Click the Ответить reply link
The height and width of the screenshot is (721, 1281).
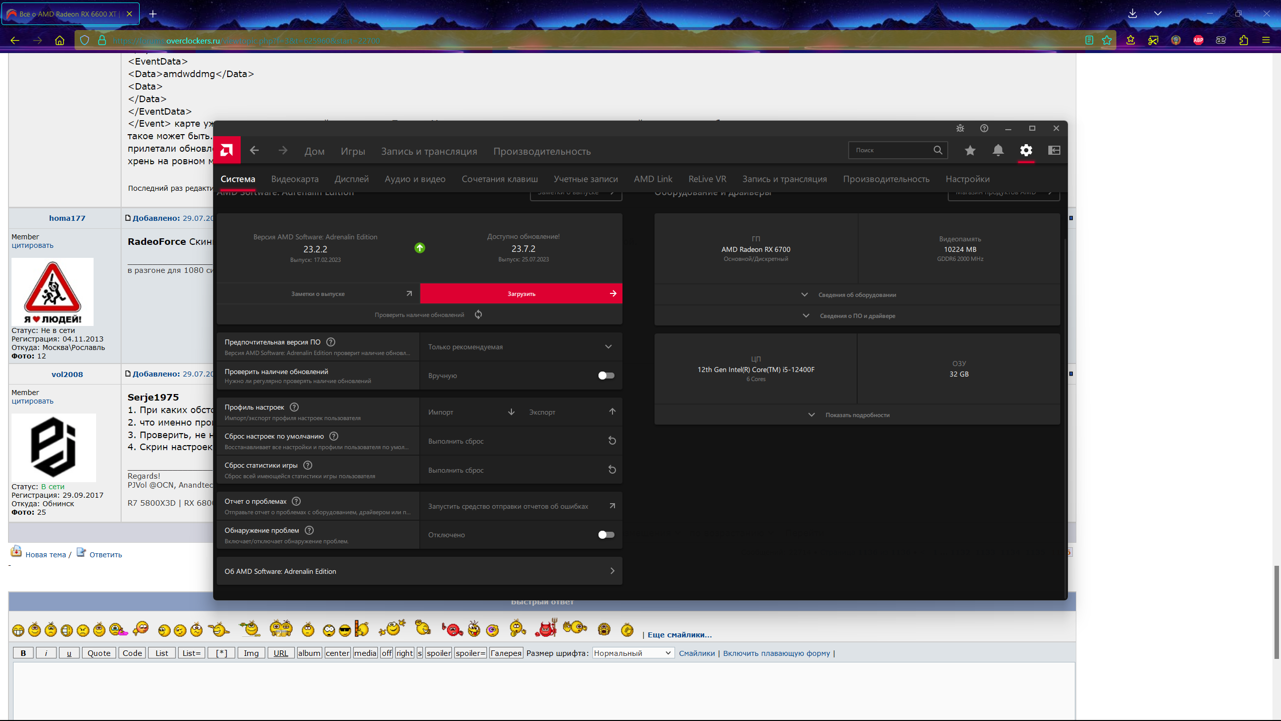106,555
